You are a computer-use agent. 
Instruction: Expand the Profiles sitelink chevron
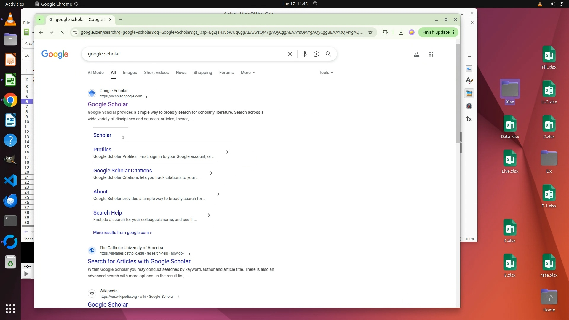click(x=227, y=152)
